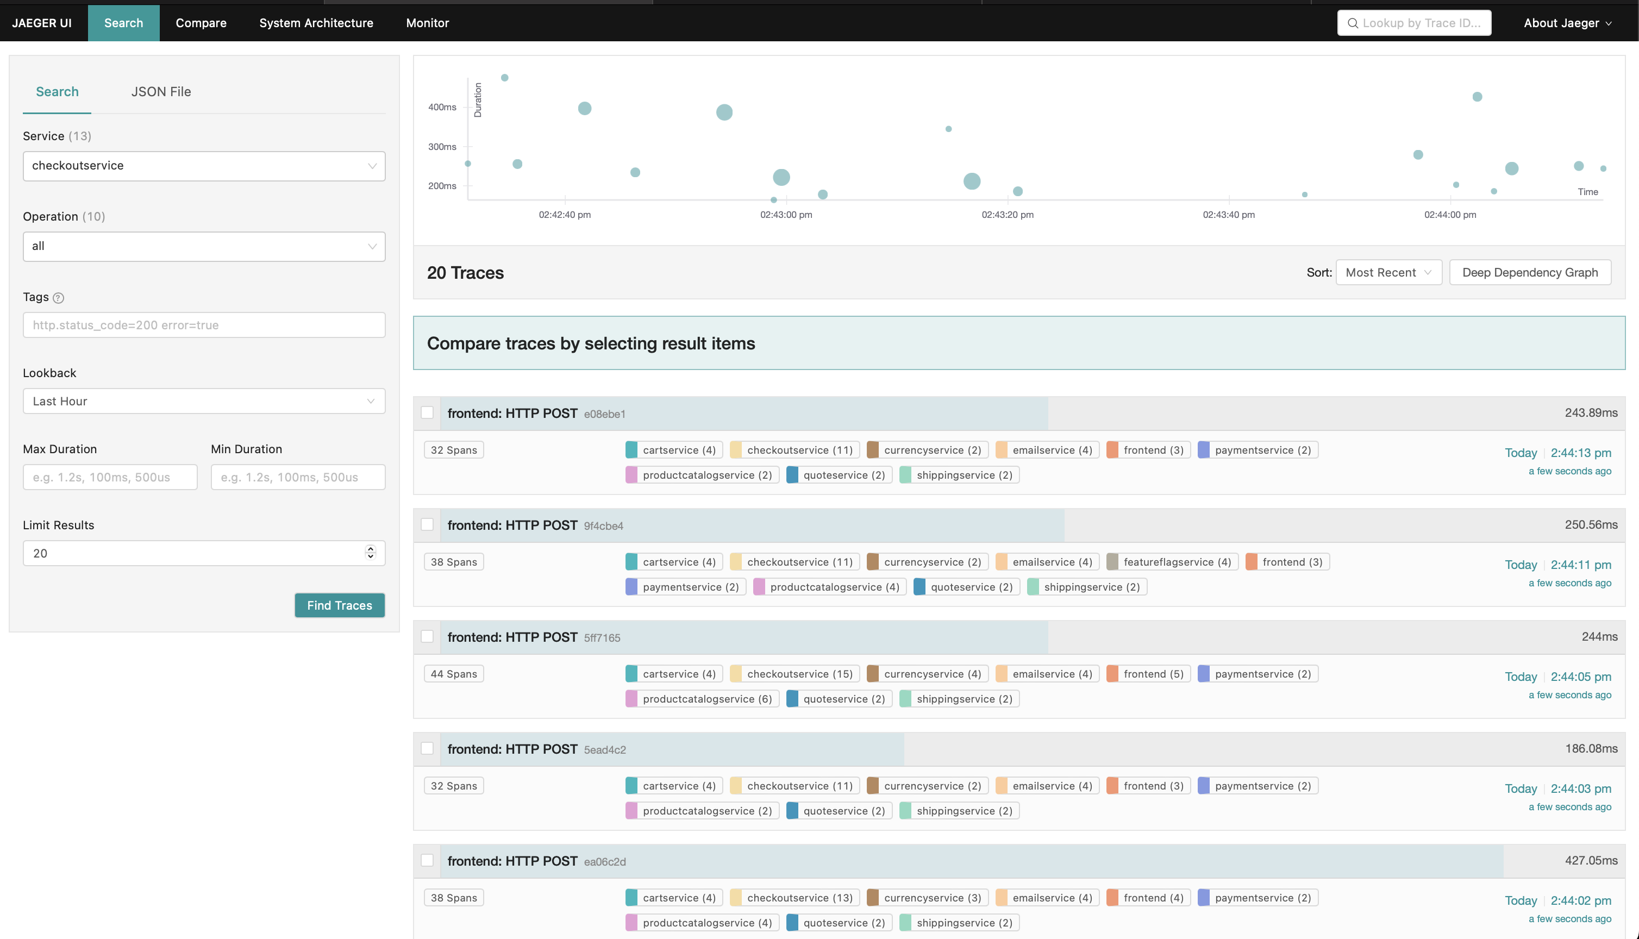Click the largest scatter dot near 02:43:20 pm
Viewport: 1639px width, 939px height.
(972, 181)
